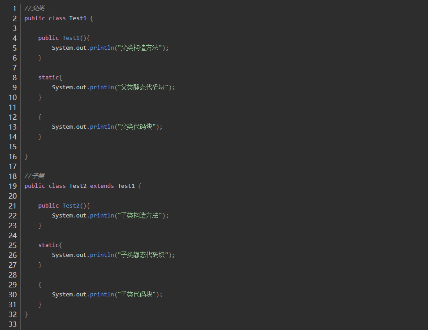The image size is (428, 330).
Task: Click the string "父类代码块"
Action: [x=137, y=127]
